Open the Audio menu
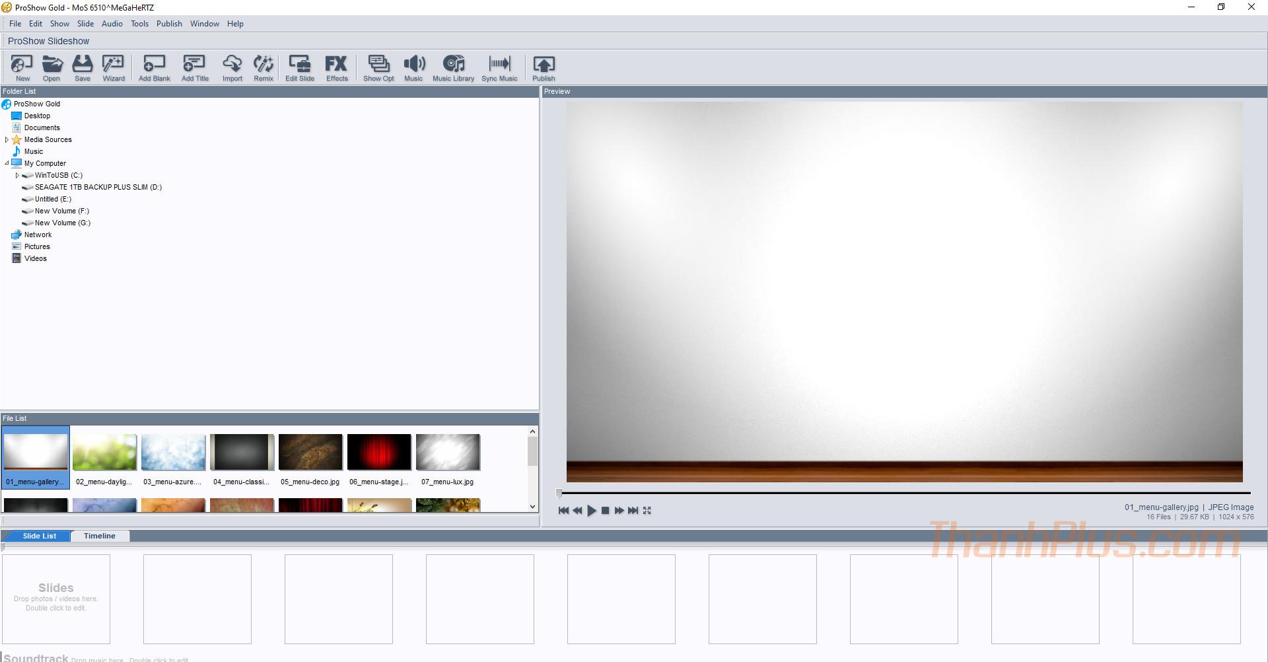 click(112, 24)
